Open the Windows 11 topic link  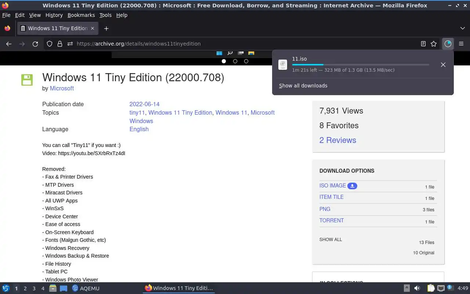(231, 112)
